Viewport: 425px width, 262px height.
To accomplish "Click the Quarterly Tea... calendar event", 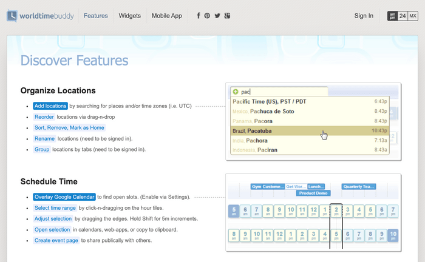I will [x=359, y=186].
